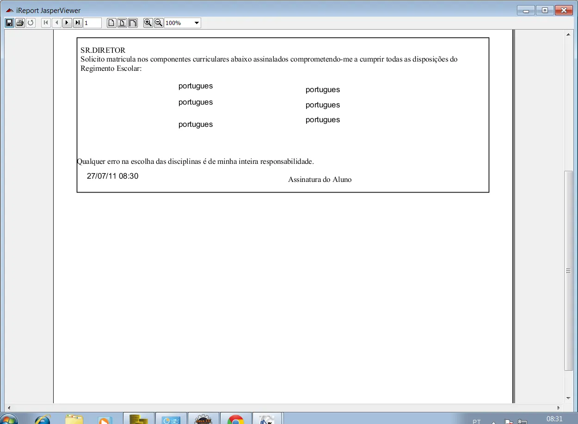Open the 100% zoom dropdown

(197, 23)
